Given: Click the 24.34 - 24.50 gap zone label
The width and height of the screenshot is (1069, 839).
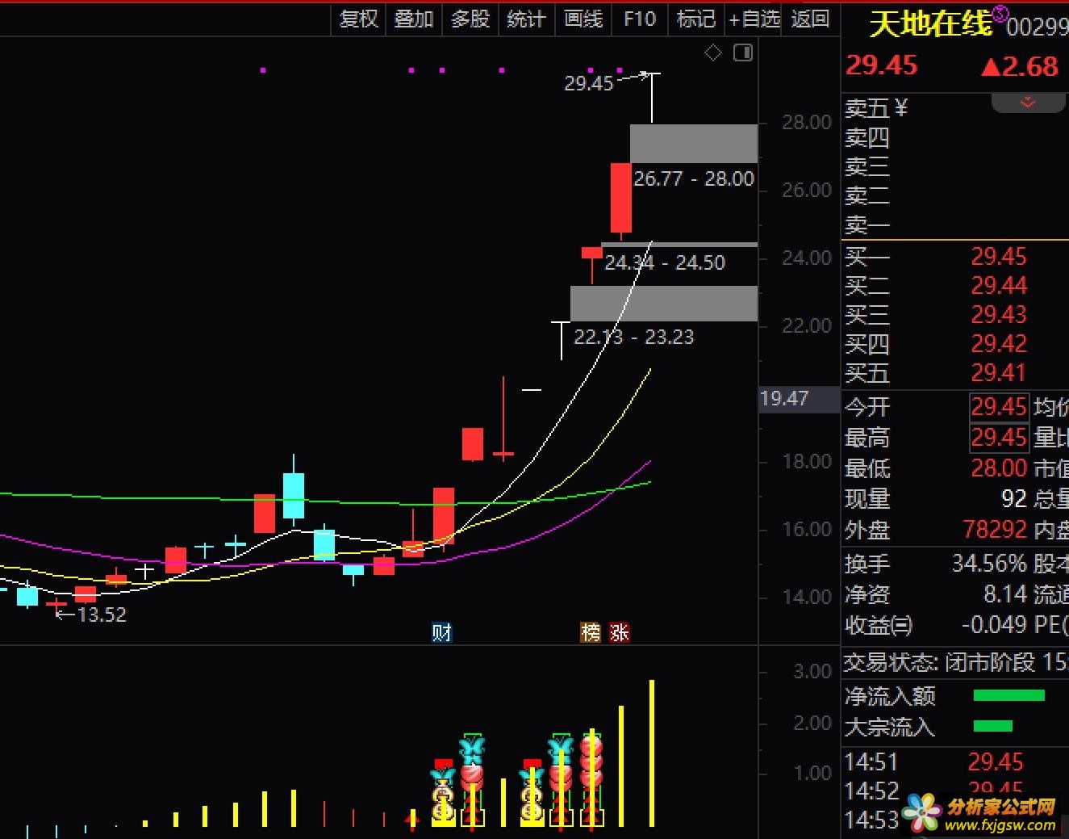Looking at the screenshot, I should 665,262.
